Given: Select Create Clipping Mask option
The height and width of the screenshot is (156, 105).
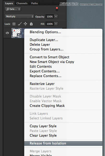Looking at the screenshot, I should tap(47, 106).
